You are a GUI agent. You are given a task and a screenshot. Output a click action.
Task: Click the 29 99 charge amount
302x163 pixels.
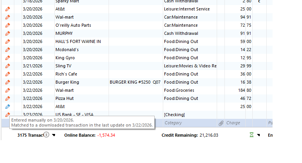pyautogui.click(x=246, y=66)
